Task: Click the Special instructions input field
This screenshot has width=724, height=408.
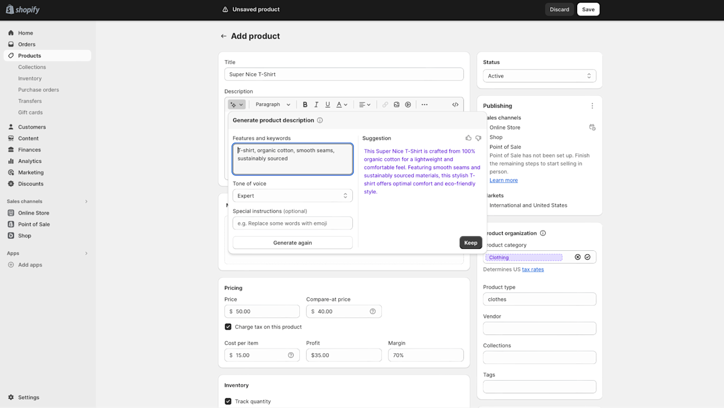Action: 293,223
